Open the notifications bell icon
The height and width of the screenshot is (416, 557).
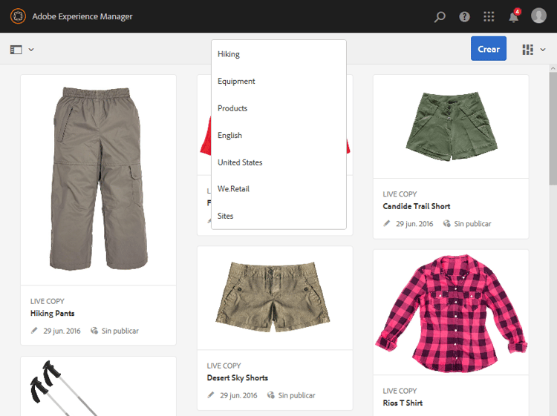point(514,16)
